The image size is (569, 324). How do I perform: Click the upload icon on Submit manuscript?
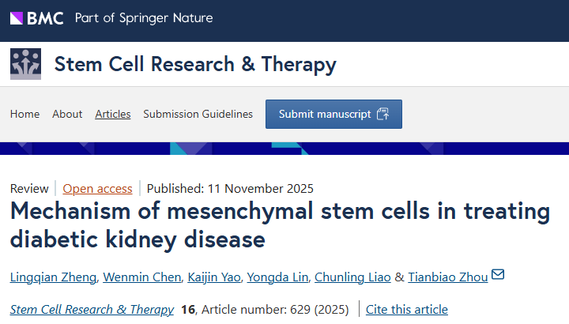pyautogui.click(x=383, y=114)
